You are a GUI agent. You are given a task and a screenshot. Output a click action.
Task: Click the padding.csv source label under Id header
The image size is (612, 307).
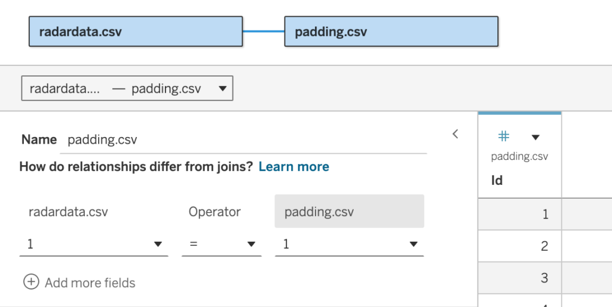[x=519, y=157]
